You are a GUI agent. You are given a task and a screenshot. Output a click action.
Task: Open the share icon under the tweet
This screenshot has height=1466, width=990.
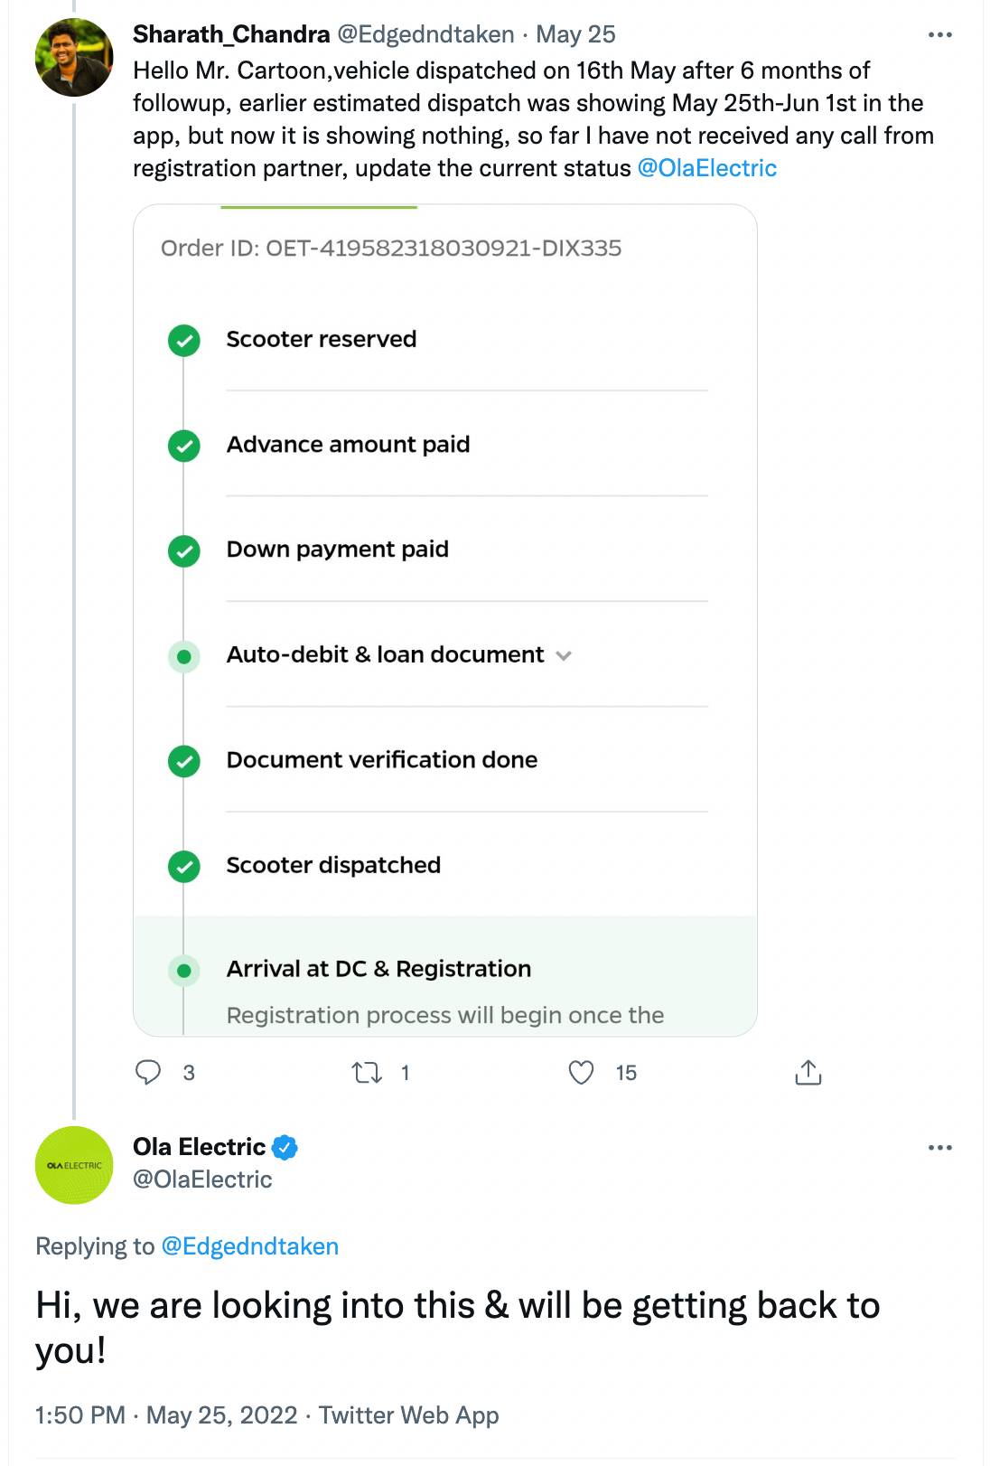pos(808,1072)
